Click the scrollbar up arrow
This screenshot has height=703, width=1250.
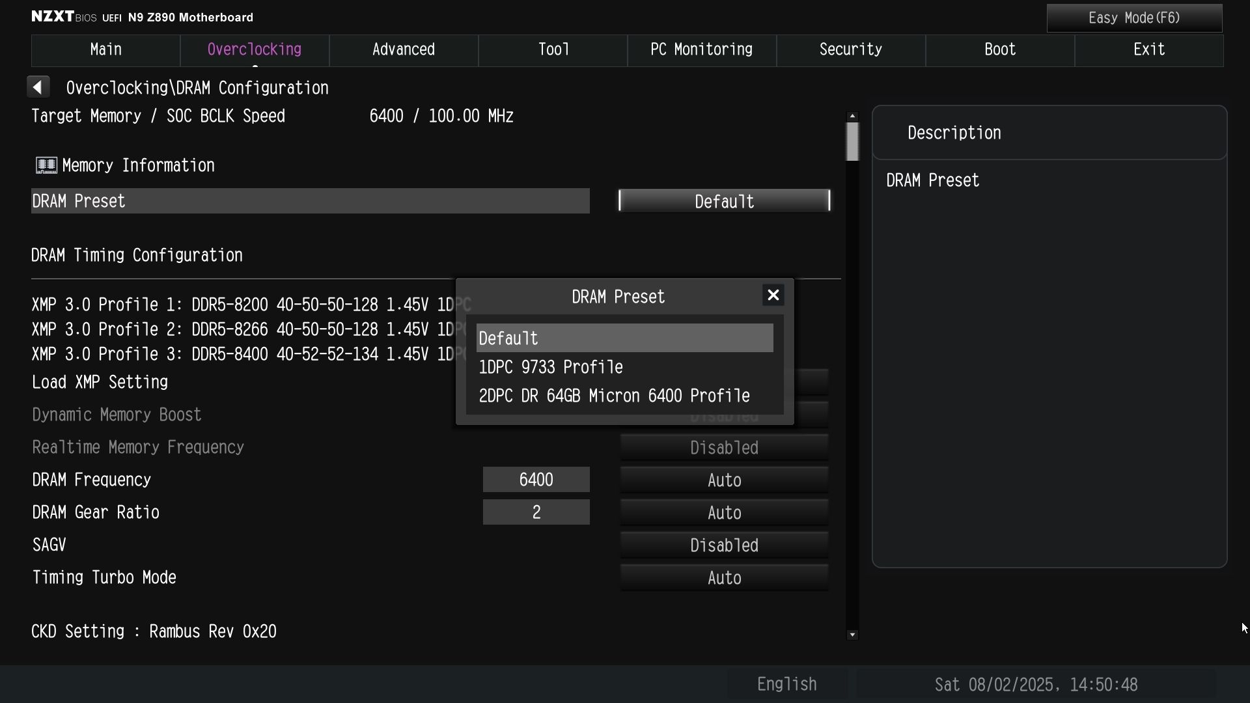852,116
